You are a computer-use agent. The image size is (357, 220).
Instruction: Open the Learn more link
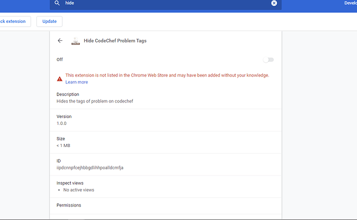77,82
